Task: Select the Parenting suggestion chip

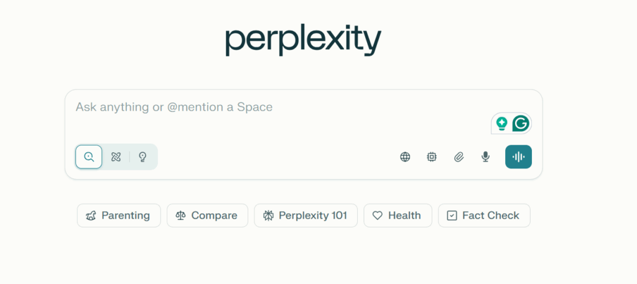Action: (x=119, y=216)
